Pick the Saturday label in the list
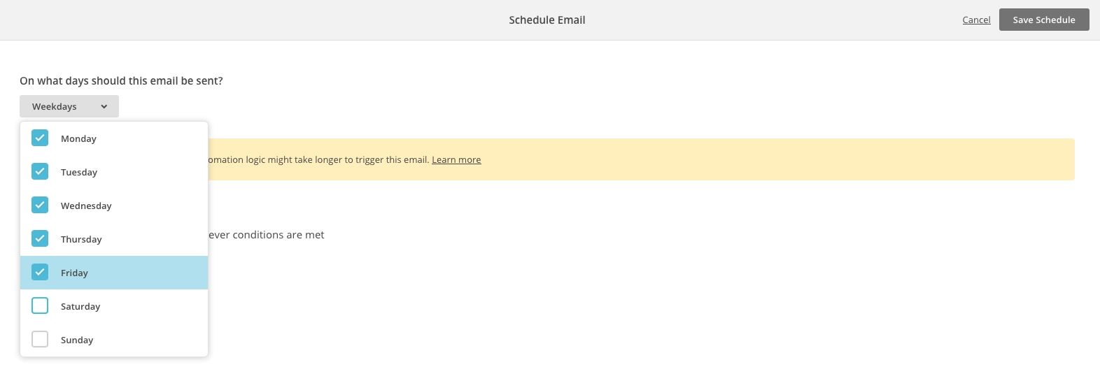The image size is (1100, 381). pos(80,306)
